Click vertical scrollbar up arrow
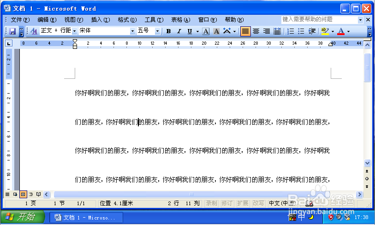375x225 pixels. pos(367,45)
